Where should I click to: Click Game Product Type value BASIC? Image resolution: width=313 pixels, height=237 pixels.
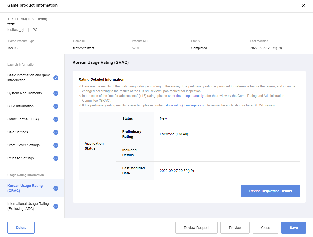pos(13,48)
